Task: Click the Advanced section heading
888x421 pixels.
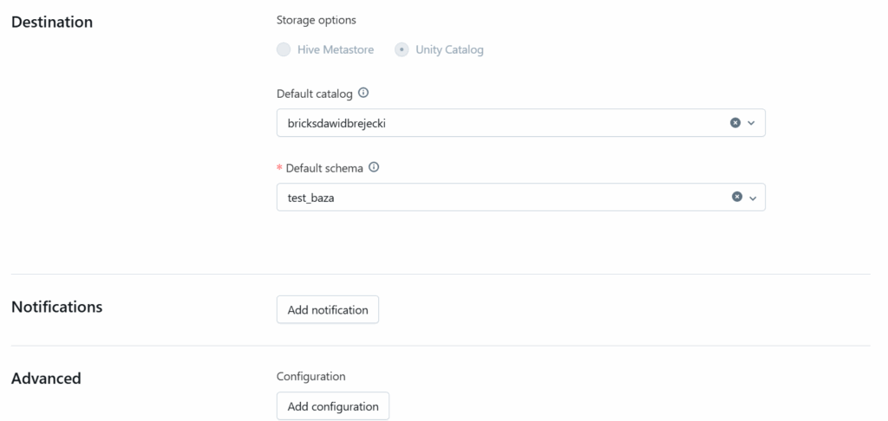Action: pos(46,378)
